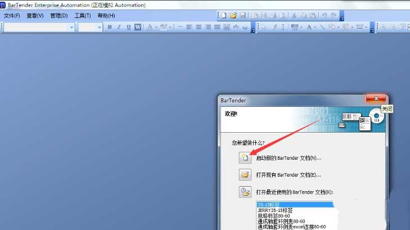Open the 文件(F) menu

pyautogui.click(x=12, y=16)
